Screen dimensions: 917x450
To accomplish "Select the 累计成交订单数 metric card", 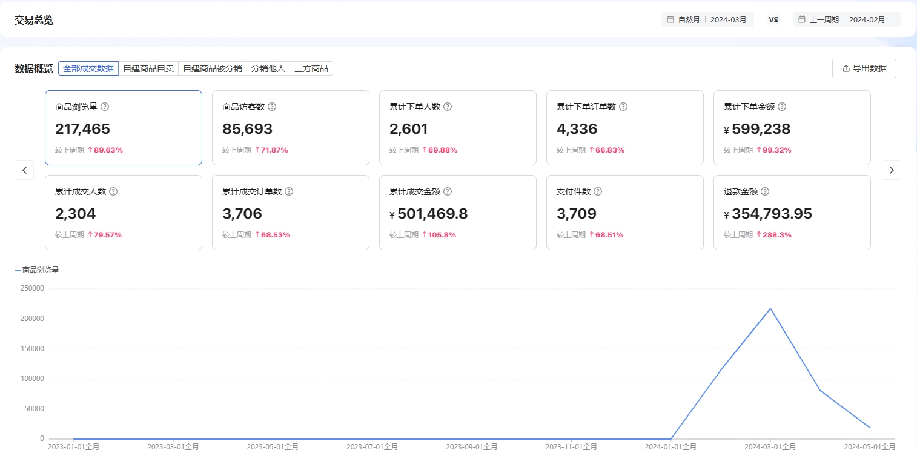I will point(290,213).
